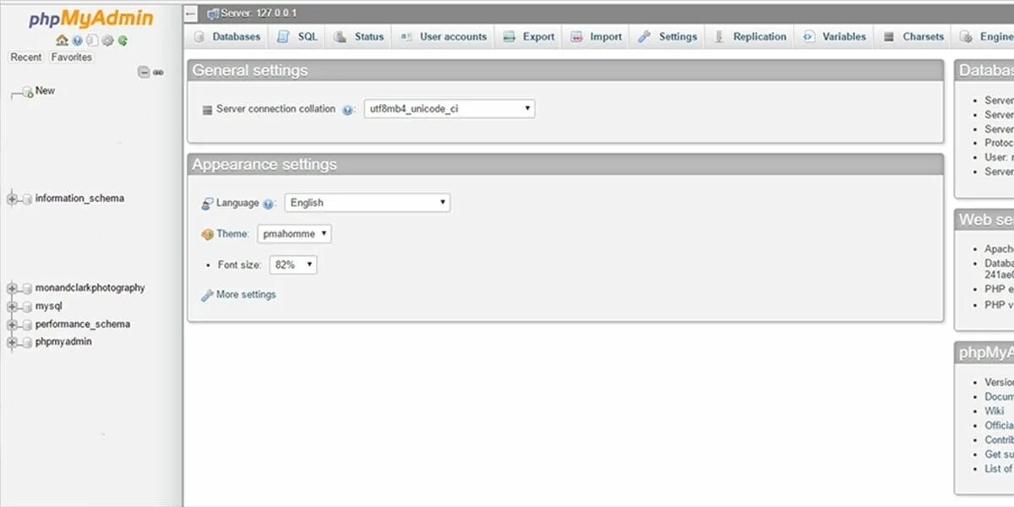1014x507 pixels.
Task: Click the server collation list icon
Action: coord(208,110)
